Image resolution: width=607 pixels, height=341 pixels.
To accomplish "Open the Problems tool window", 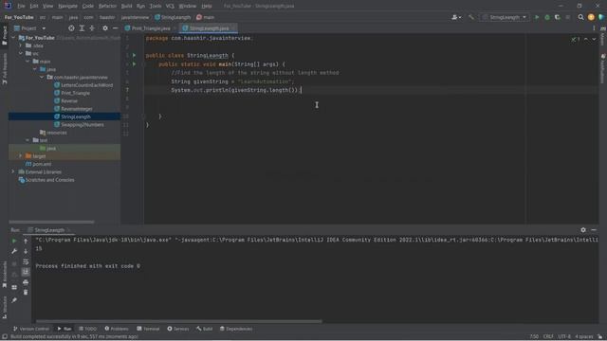I will 117,329.
